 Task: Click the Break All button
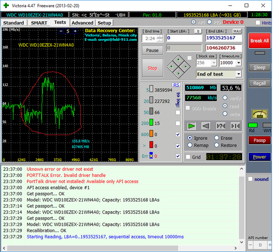click(x=259, y=41)
